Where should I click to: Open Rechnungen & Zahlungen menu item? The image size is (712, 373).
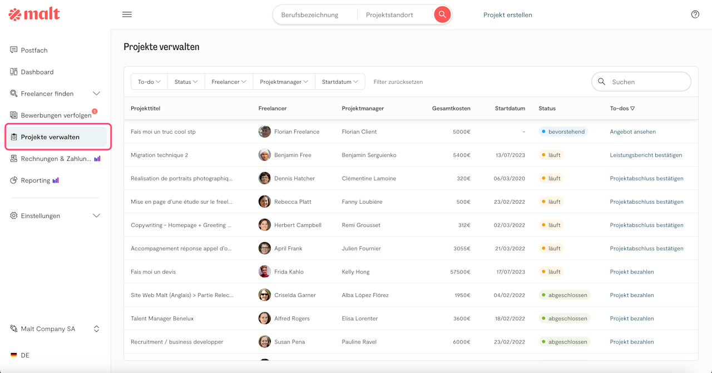pyautogui.click(x=56, y=159)
